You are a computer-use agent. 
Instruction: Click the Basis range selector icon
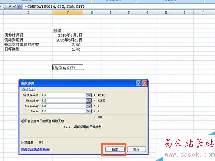pos(89,111)
